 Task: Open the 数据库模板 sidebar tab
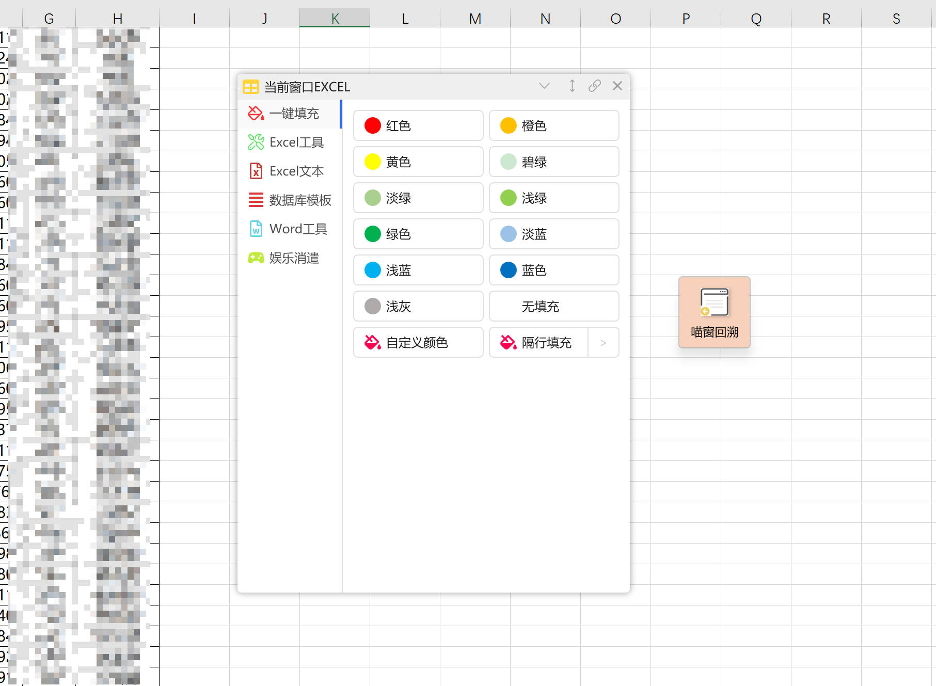[289, 200]
